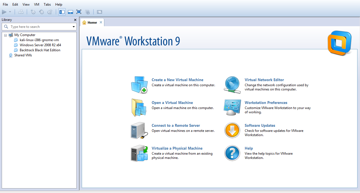Image resolution: width=360 pixels, height=193 pixels.
Task: Click the Power On play button
Action: click(x=4, y=12)
